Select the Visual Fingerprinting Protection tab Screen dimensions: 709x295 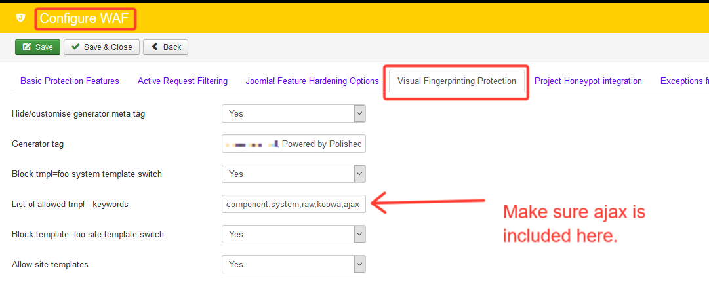456,81
